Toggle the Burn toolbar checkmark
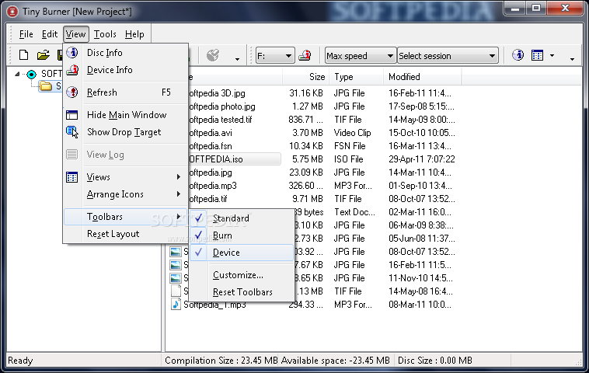 coord(199,235)
